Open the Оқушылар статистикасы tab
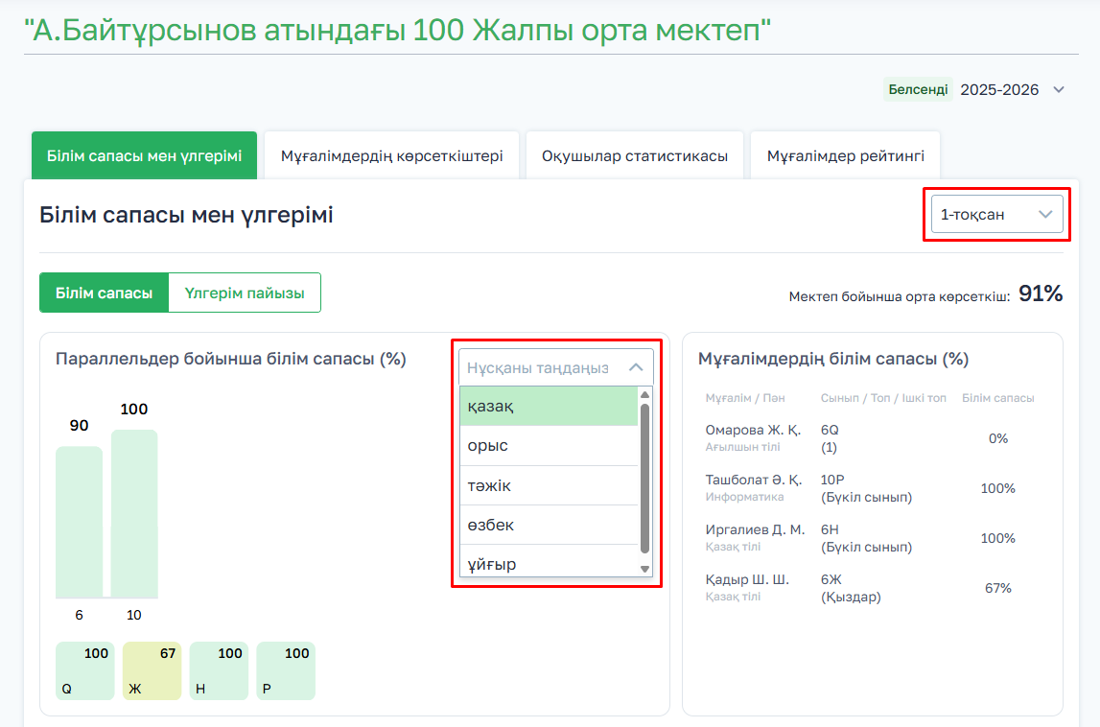 (x=634, y=155)
